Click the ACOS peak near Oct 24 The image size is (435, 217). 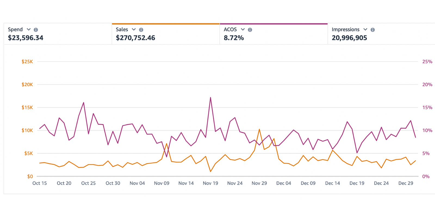(83, 103)
